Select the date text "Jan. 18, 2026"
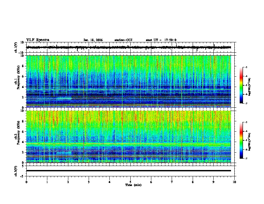 (x=93, y=40)
